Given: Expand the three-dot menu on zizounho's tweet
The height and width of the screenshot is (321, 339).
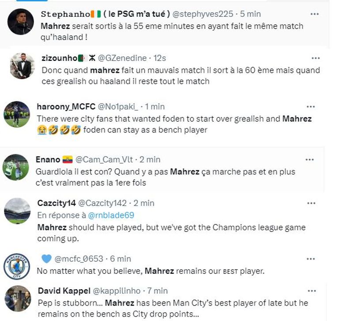Looking at the screenshot, I should pos(316,58).
